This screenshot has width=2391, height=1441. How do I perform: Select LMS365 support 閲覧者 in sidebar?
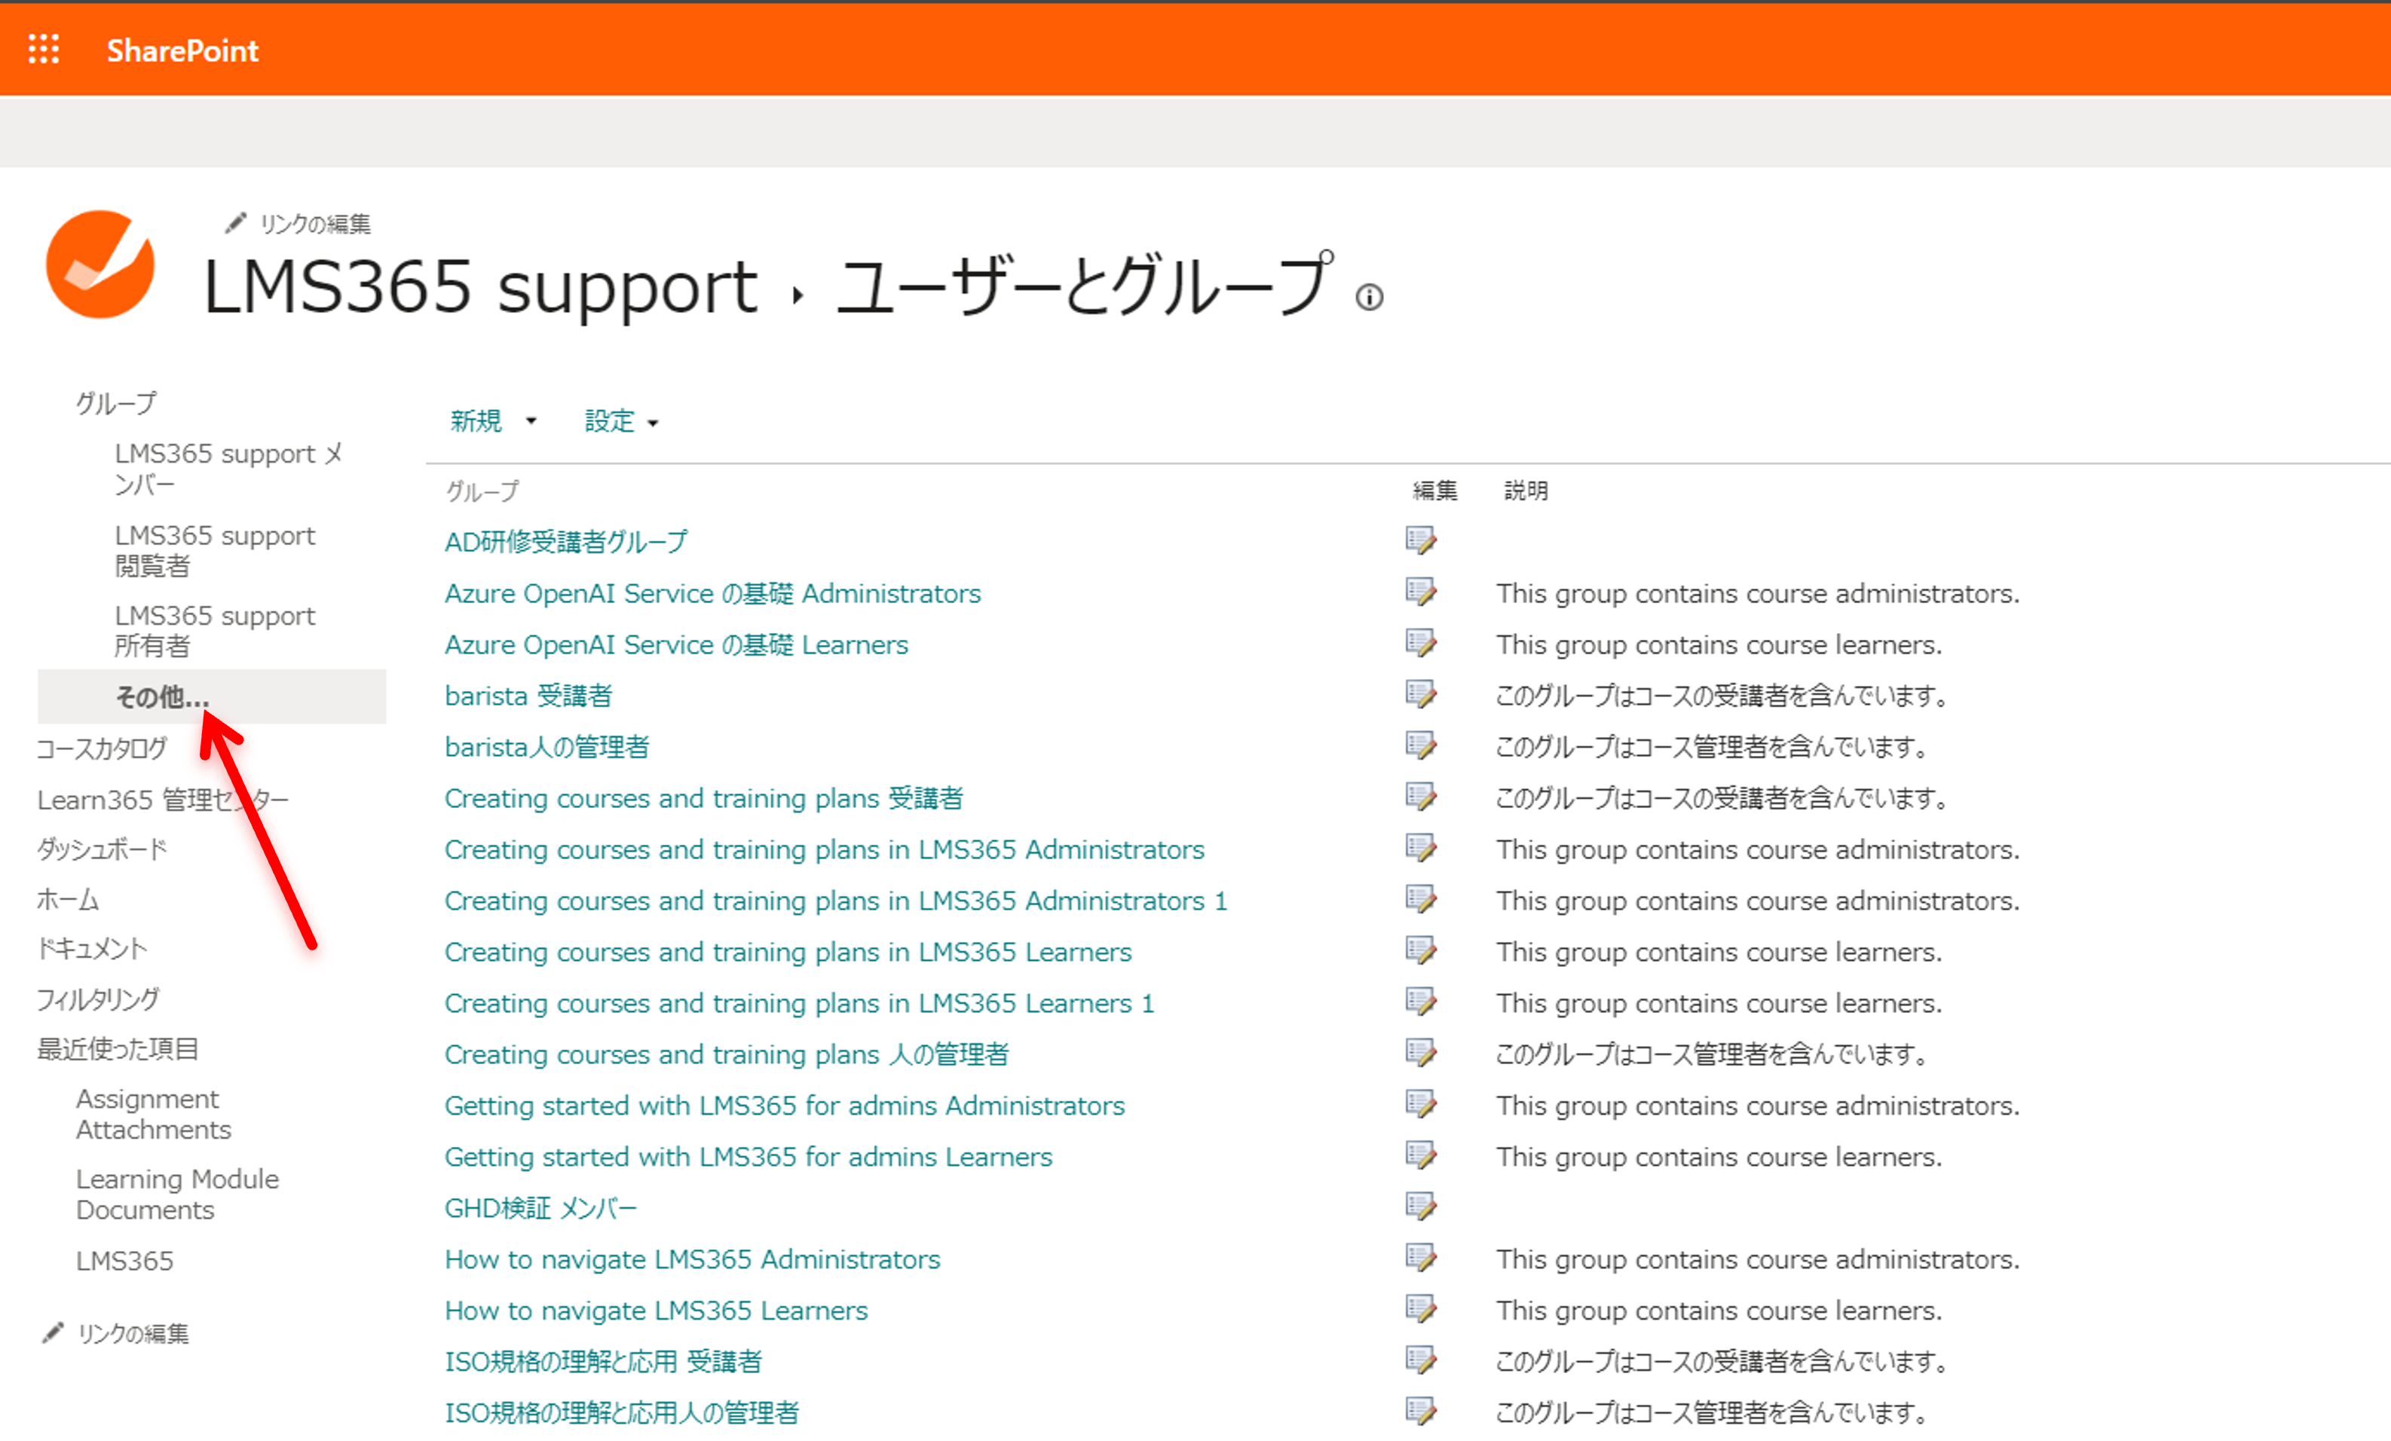click(x=215, y=550)
